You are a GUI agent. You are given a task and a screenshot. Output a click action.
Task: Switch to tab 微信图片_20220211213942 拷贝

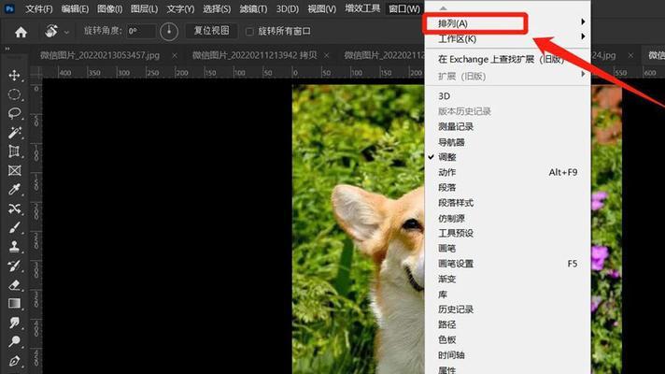click(x=254, y=55)
